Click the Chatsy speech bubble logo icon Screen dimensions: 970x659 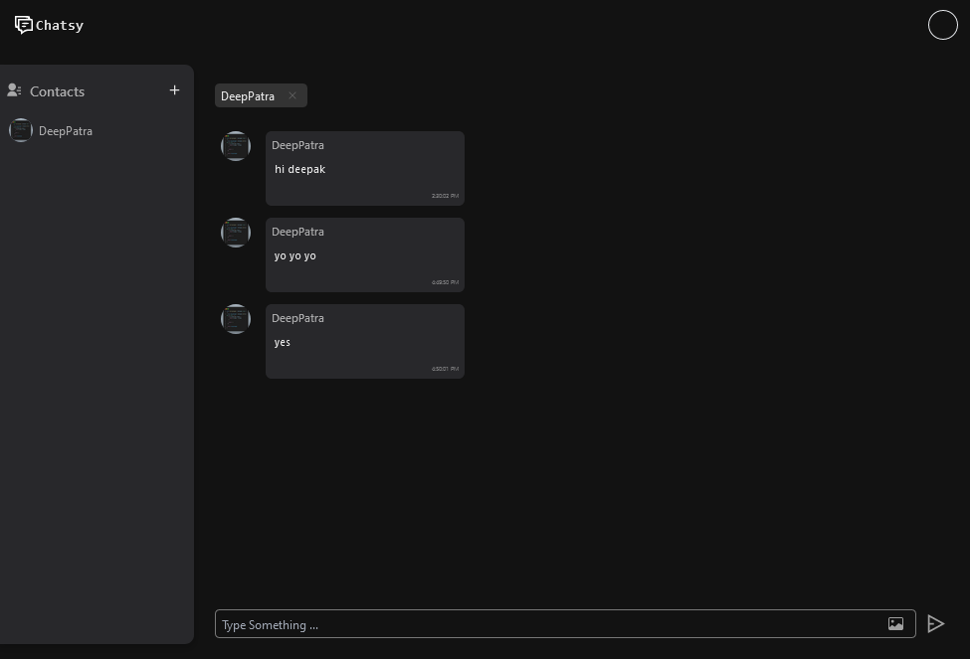(x=24, y=24)
